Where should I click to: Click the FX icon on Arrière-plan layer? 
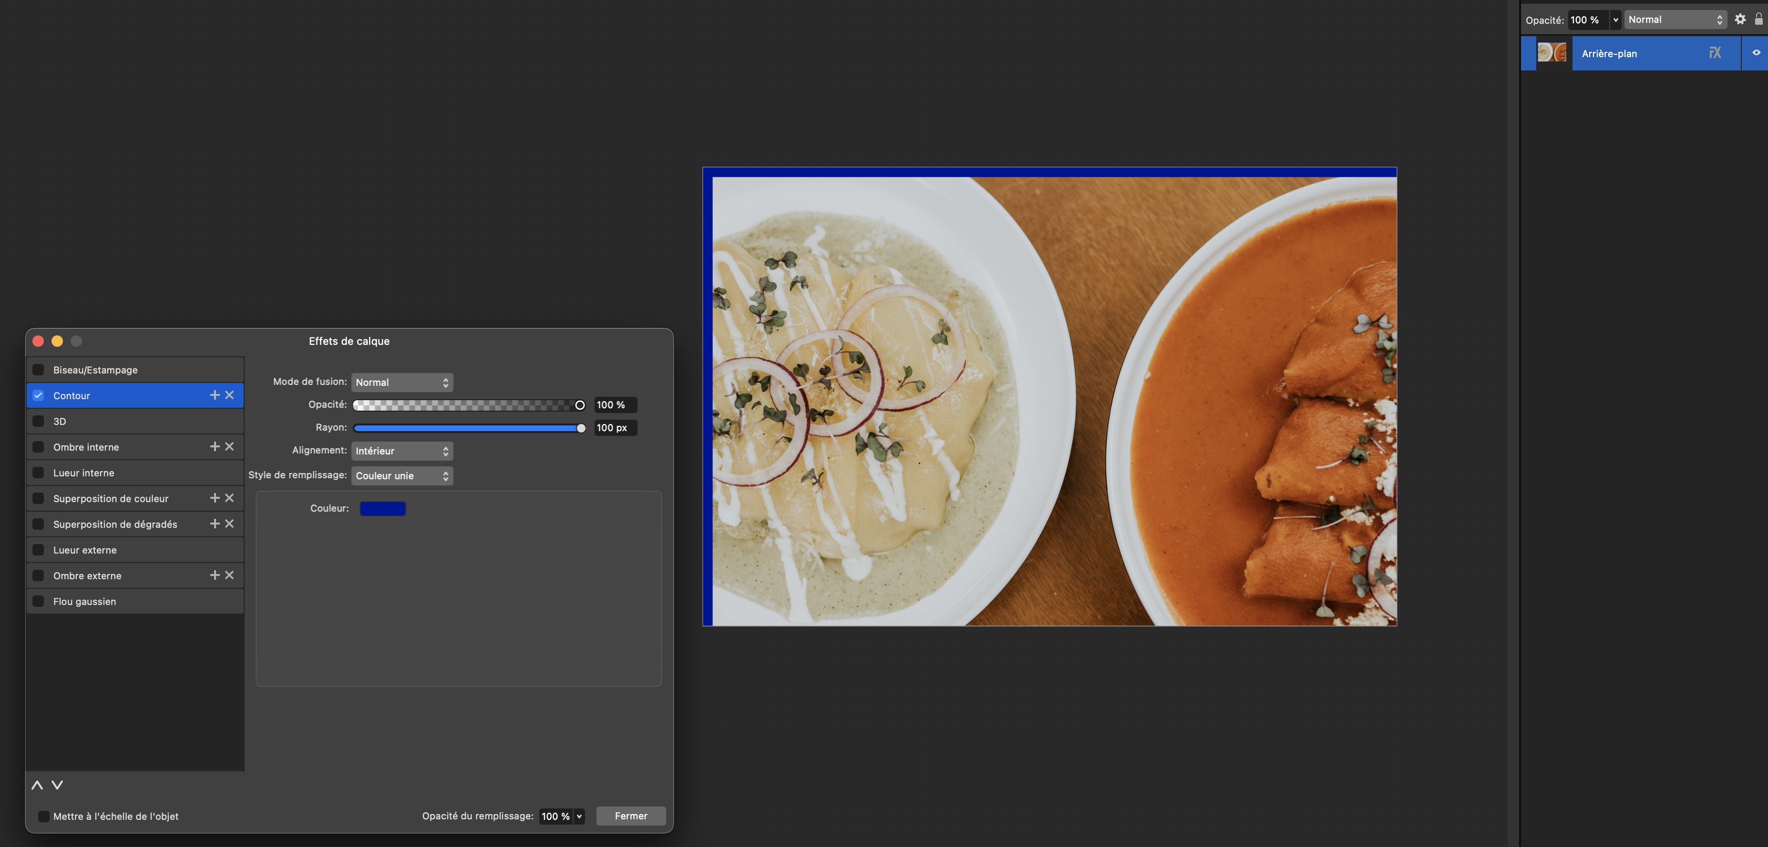1715,53
